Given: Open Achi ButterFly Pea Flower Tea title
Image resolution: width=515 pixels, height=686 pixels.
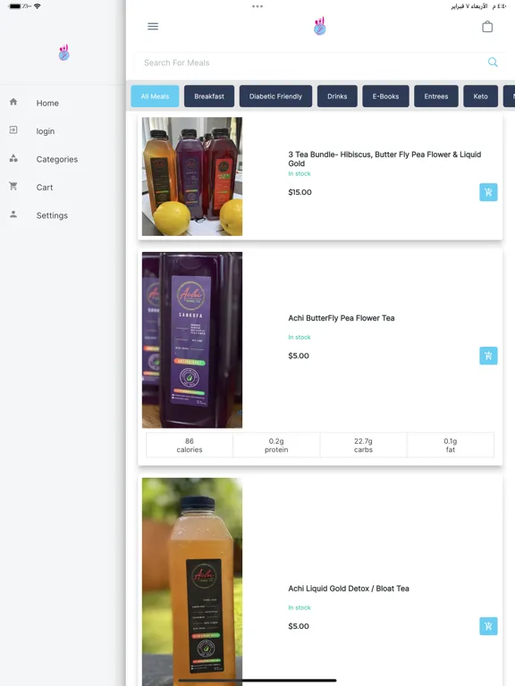Looking at the screenshot, I should tap(342, 318).
